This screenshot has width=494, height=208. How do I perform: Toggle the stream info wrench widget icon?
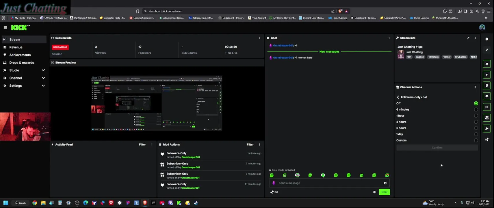pyautogui.click(x=487, y=129)
